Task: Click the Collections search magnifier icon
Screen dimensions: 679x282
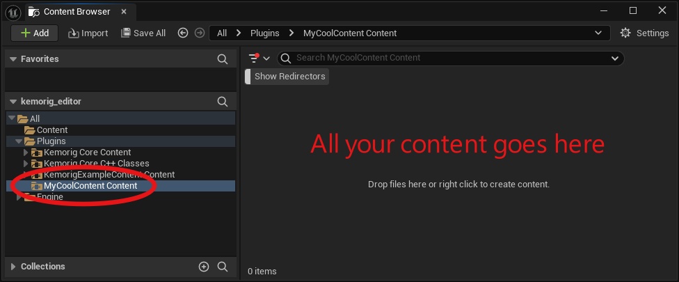Action: pos(223,267)
